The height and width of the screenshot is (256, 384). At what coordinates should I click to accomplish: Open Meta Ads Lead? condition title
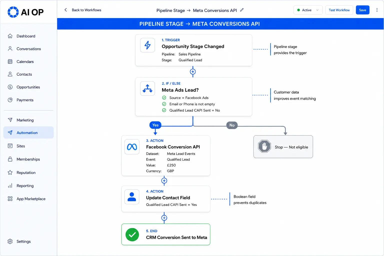[x=180, y=90]
